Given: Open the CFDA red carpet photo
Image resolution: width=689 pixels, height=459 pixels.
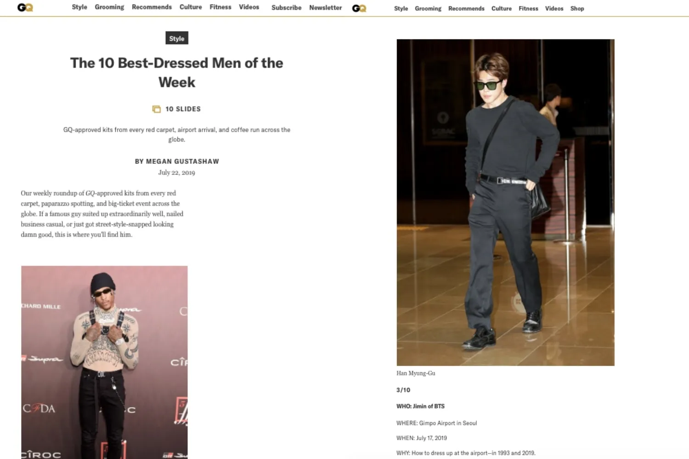Looking at the screenshot, I should (x=104, y=362).
